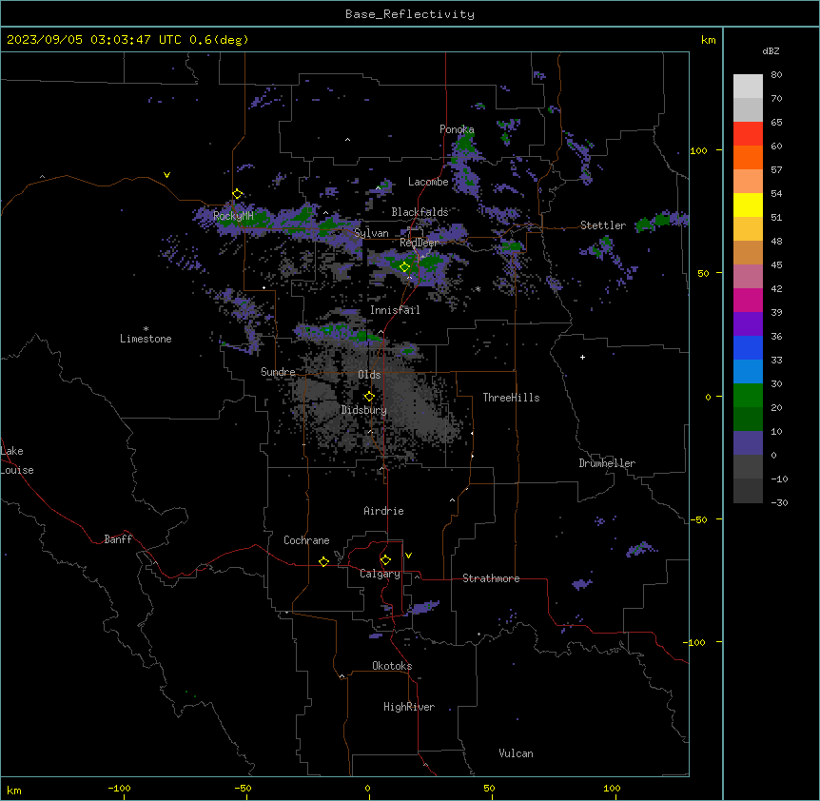Click the yellow diamond marker near RockyMH
The height and width of the screenshot is (801, 820).
tap(238, 194)
